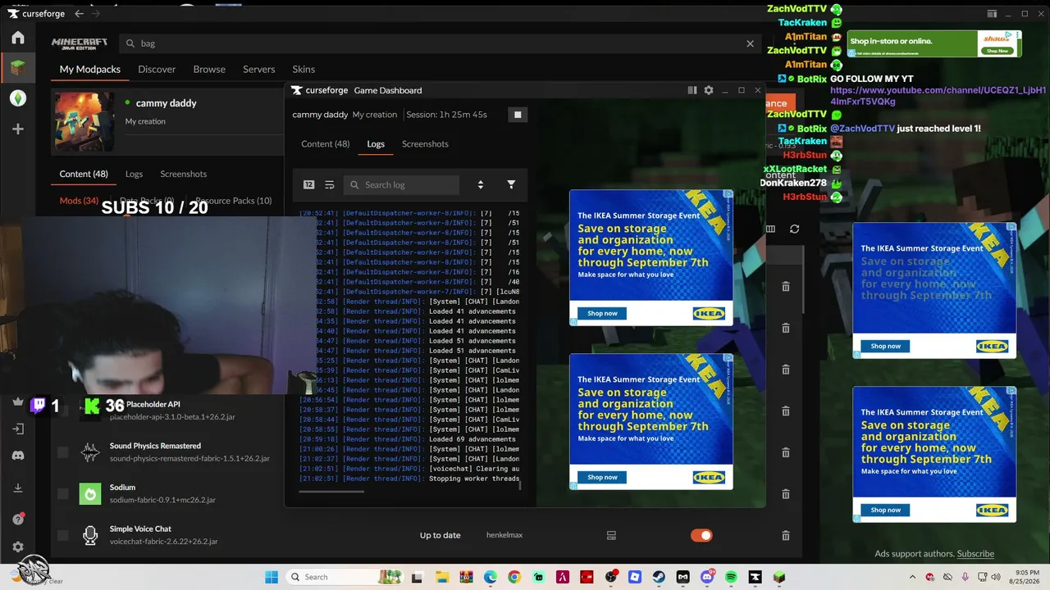
Task: Go back with the CurseForge back arrow
Action: pyautogui.click(x=79, y=14)
